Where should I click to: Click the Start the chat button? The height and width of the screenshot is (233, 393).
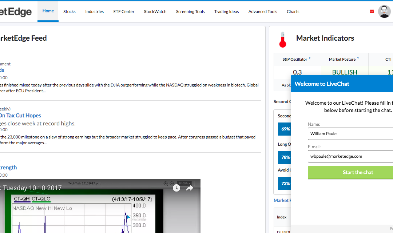(x=350, y=172)
